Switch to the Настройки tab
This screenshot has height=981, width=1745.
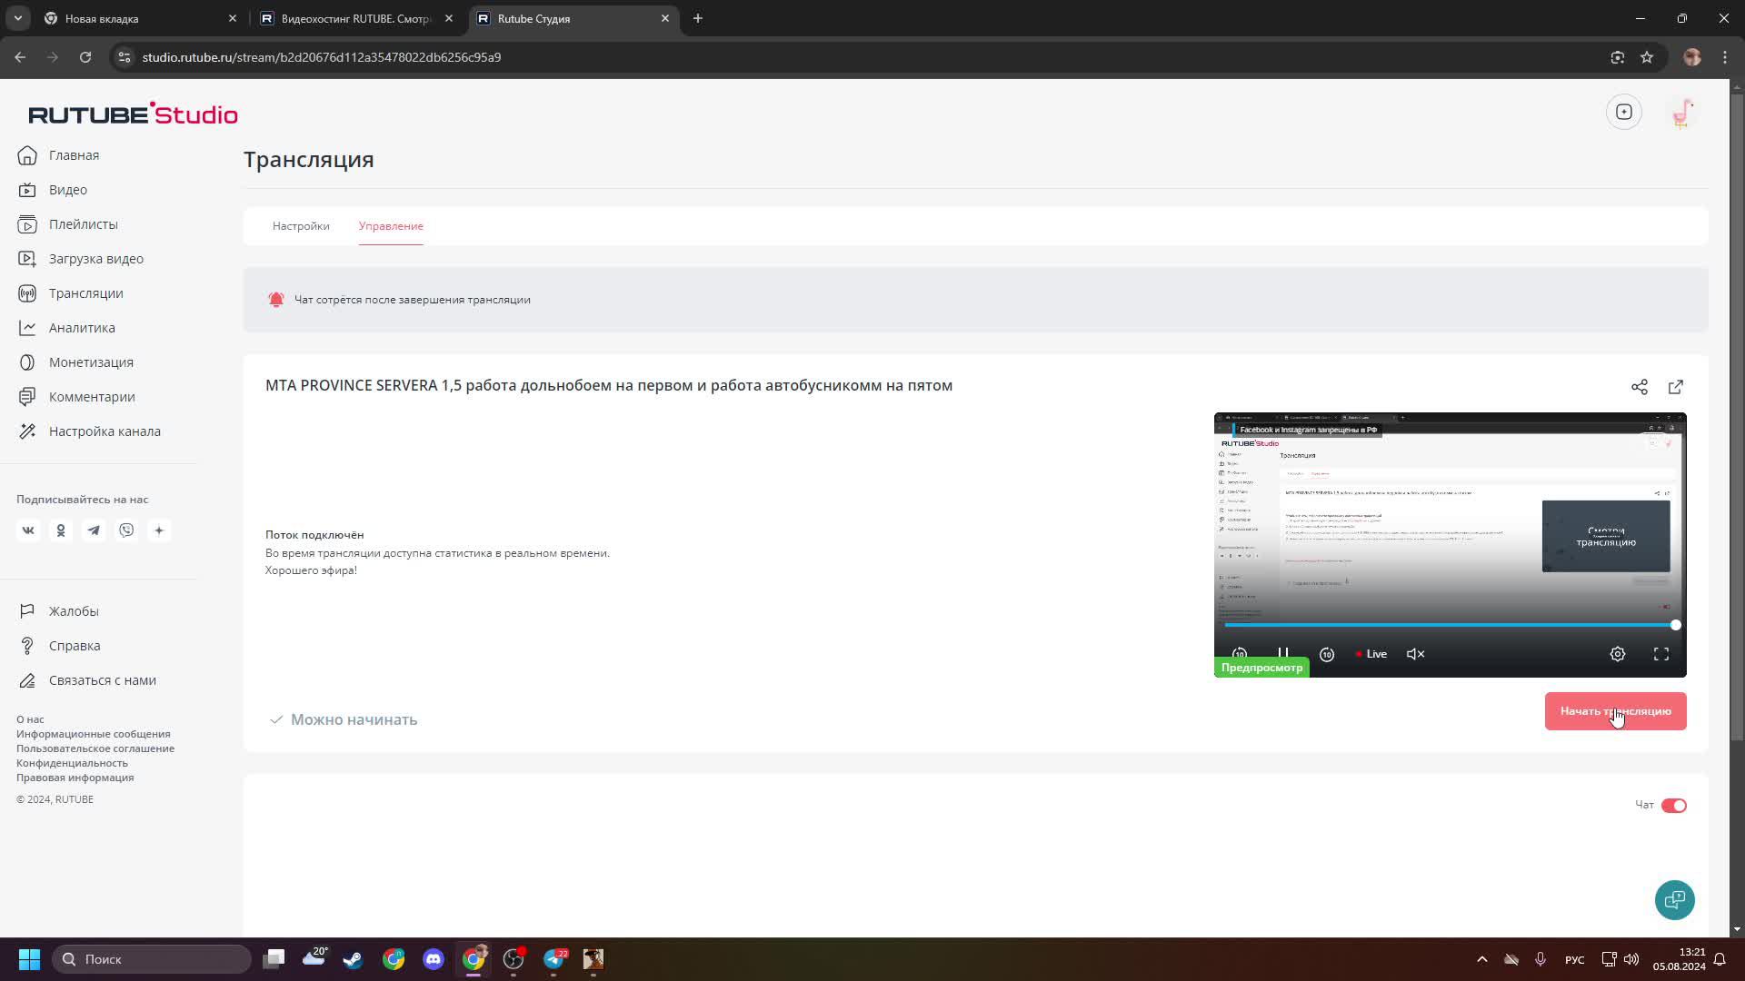coord(301,226)
